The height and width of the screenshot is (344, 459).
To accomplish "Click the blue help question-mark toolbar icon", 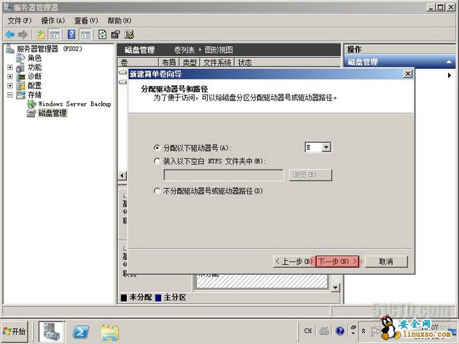I will 71,34.
